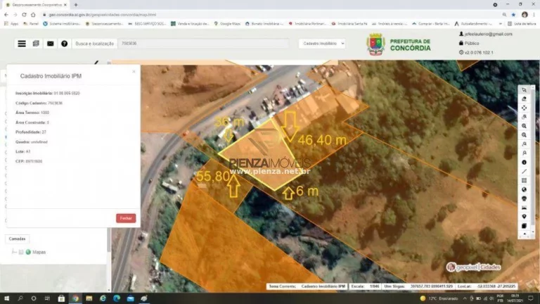
Task: Click 'Tema Corrente: Cadastro Imobiliário IPM' status
Action: click(307, 286)
